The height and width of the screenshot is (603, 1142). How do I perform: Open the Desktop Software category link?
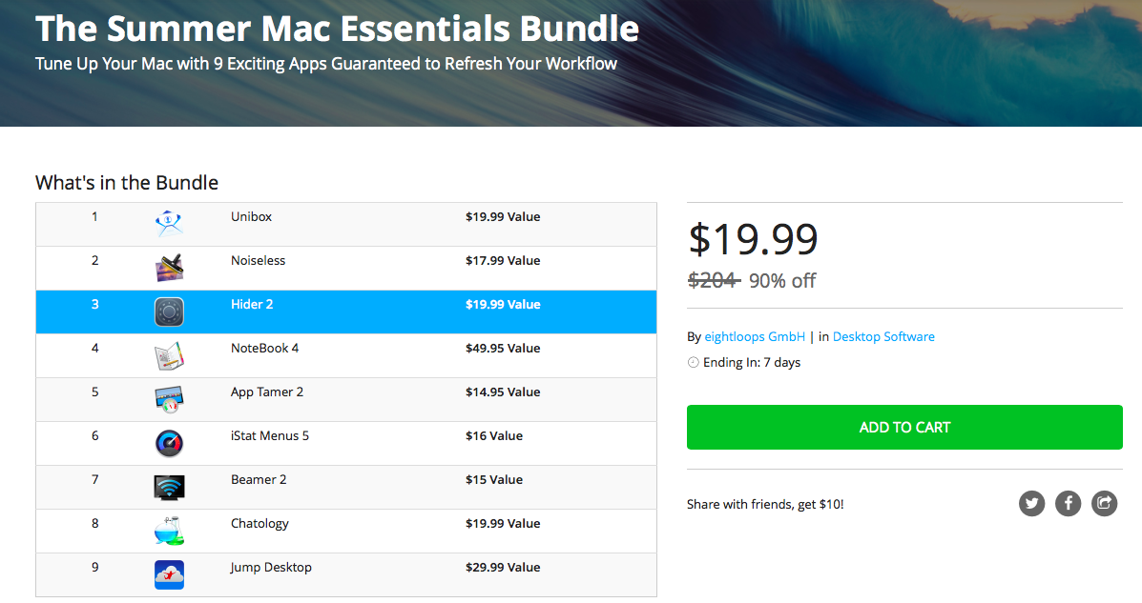point(883,336)
